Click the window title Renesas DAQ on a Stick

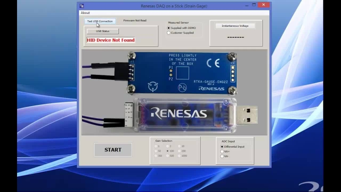coord(174,6)
